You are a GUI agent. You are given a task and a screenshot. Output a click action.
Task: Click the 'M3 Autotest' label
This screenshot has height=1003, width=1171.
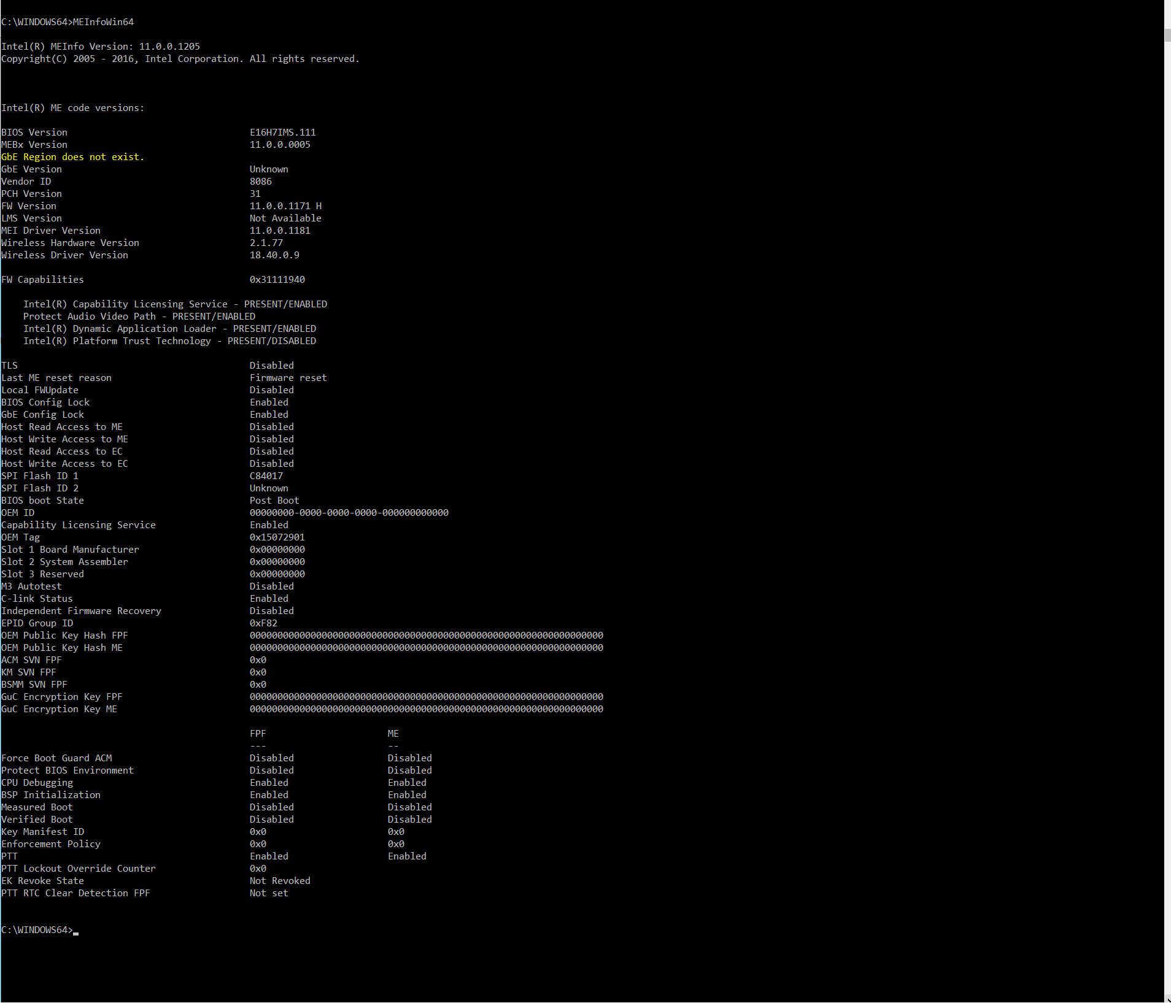[x=31, y=586]
